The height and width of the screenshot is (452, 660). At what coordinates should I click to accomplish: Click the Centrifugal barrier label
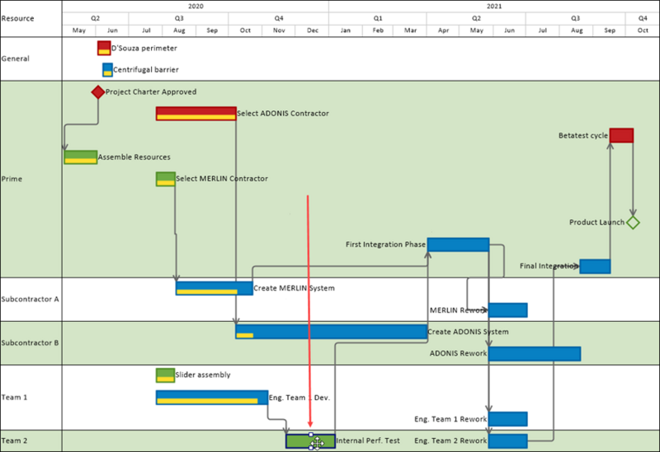[146, 70]
